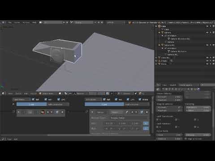The width and height of the screenshot is (215, 161).
Task: Enable Lock Translation X checkbox
Action: [x=157, y=120]
